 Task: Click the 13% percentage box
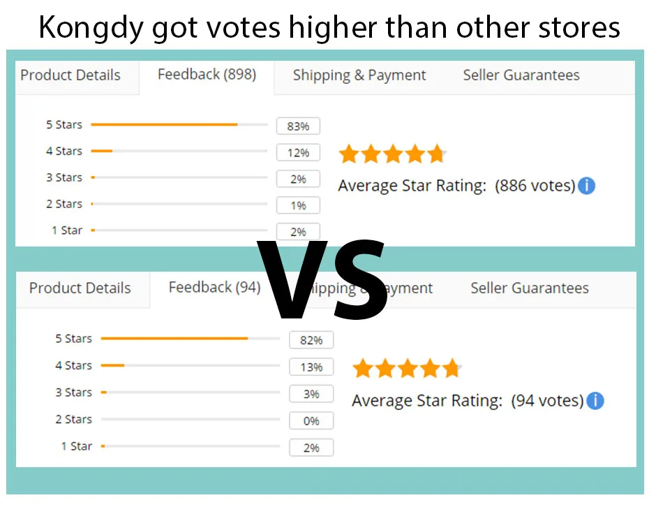tap(311, 367)
